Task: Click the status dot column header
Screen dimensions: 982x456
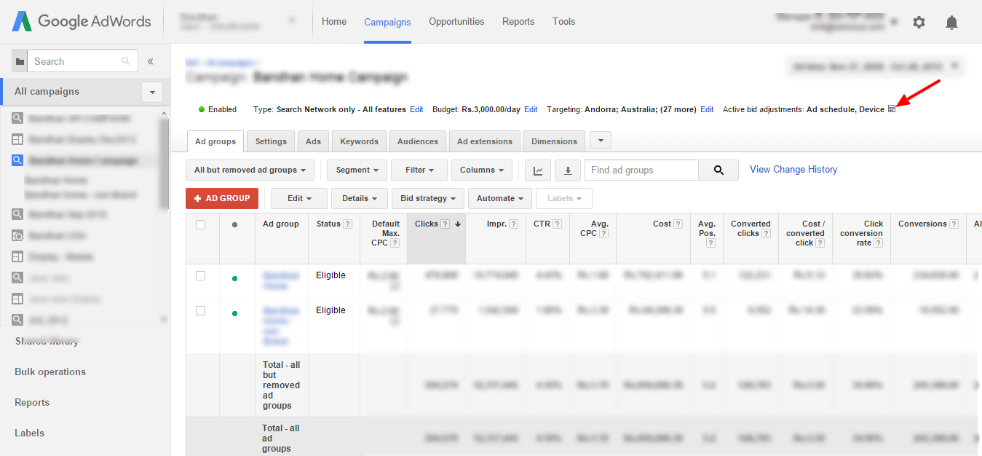Action: point(234,225)
